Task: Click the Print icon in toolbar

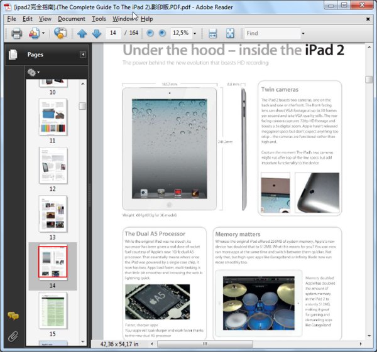Action: click(x=16, y=33)
